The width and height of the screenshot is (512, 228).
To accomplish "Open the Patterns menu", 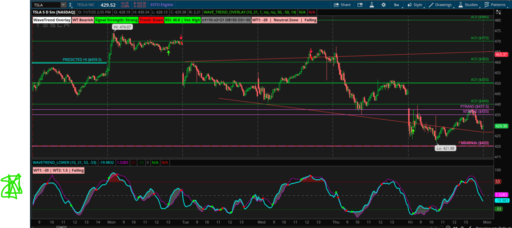I will point(495,5).
